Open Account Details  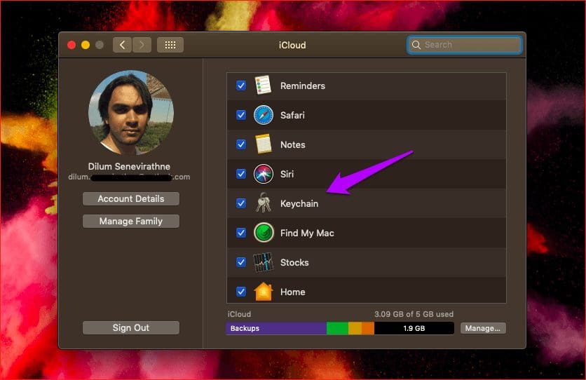131,199
